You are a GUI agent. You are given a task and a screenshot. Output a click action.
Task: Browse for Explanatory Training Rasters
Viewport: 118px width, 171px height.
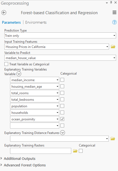click(75, 151)
